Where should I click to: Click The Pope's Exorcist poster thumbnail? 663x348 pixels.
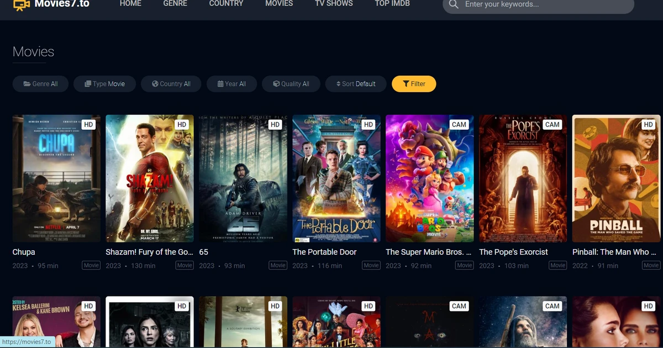pyautogui.click(x=523, y=178)
